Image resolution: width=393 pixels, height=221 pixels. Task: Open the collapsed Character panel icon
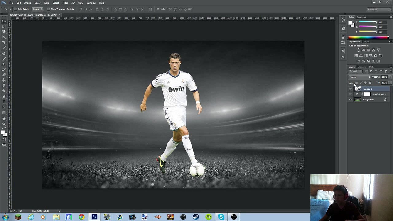coord(343,51)
